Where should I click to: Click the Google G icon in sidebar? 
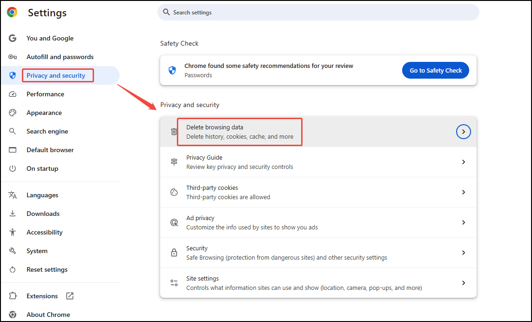coord(13,38)
